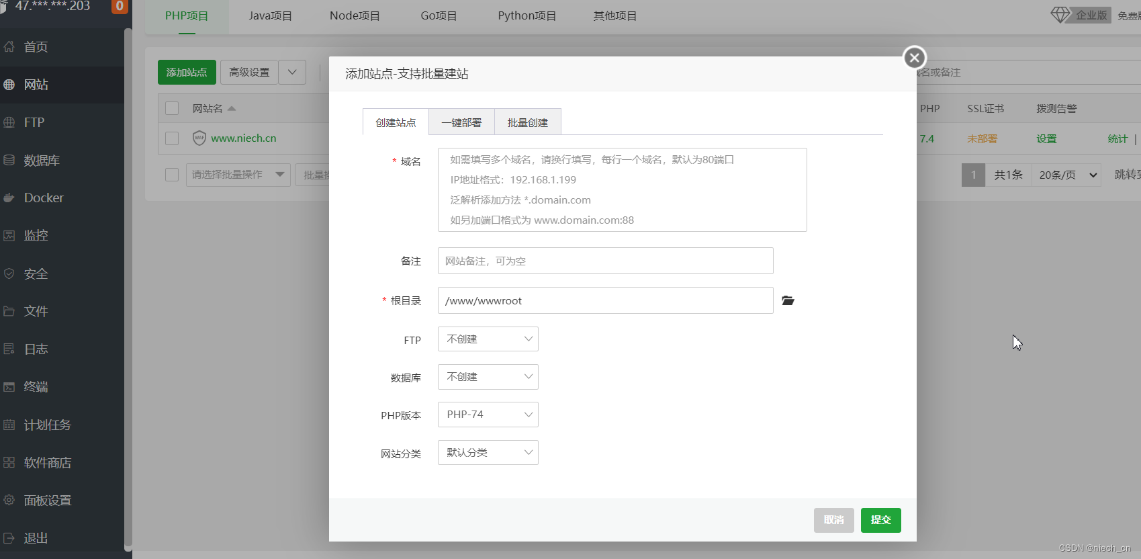Open the Docker whale icon
Screen dimensions: 1141x559
pos(9,198)
